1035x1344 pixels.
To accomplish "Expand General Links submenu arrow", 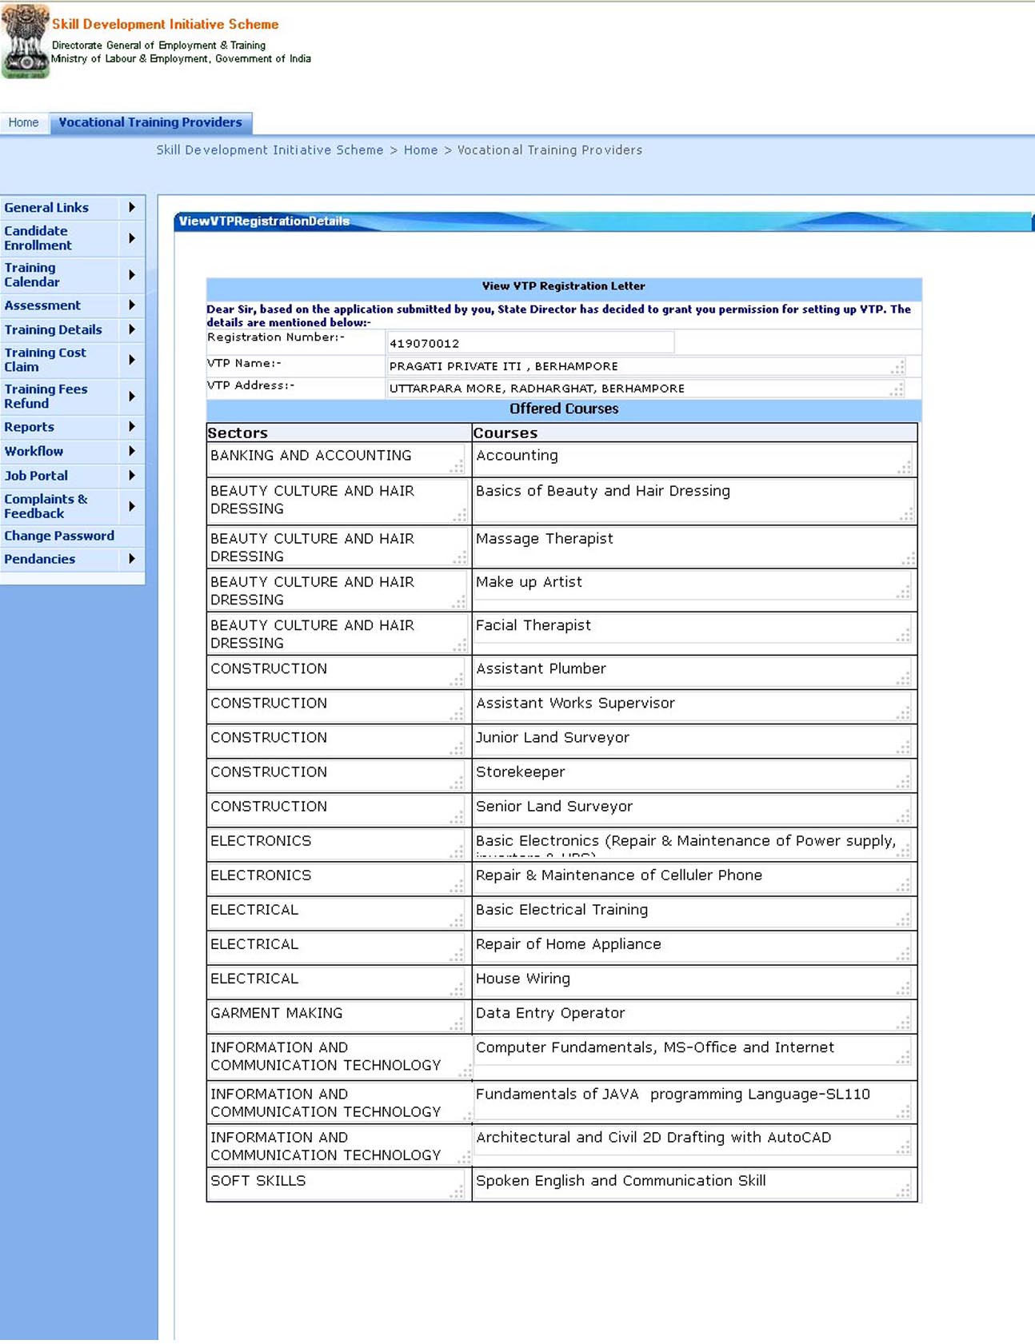I will pyautogui.click(x=132, y=207).
